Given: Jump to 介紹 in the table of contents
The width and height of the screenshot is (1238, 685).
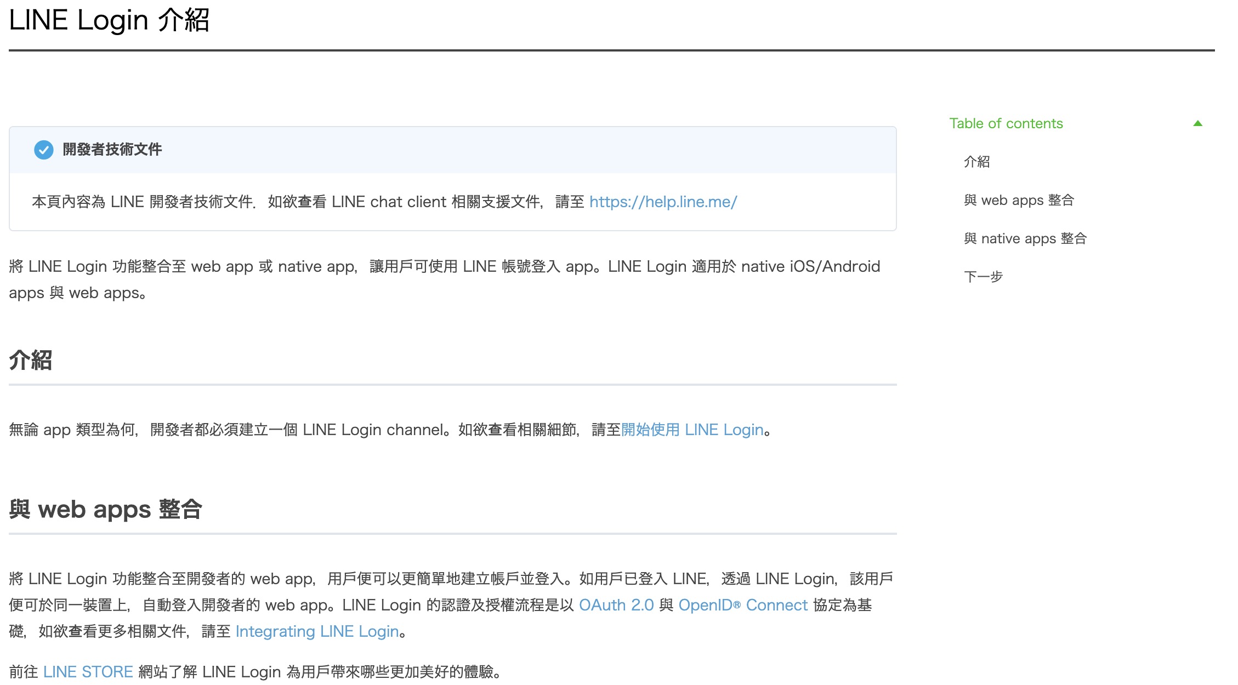Looking at the screenshot, I should [x=976, y=162].
